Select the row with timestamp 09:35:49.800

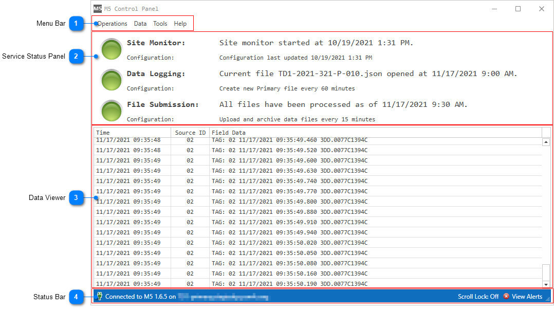click(318, 202)
